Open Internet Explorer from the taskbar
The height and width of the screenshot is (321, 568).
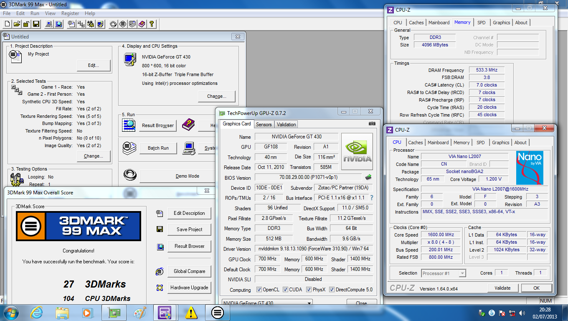[x=37, y=312]
